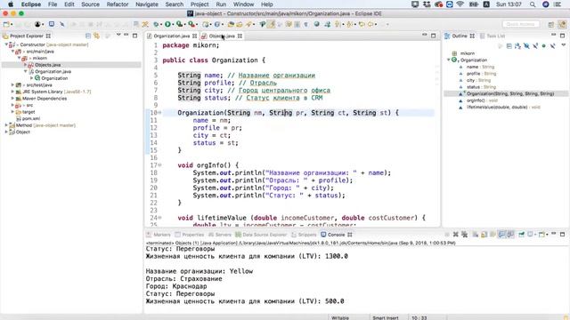Toggle Hide Fields in Outline toolbar
570x320 pixels.
[526, 46]
